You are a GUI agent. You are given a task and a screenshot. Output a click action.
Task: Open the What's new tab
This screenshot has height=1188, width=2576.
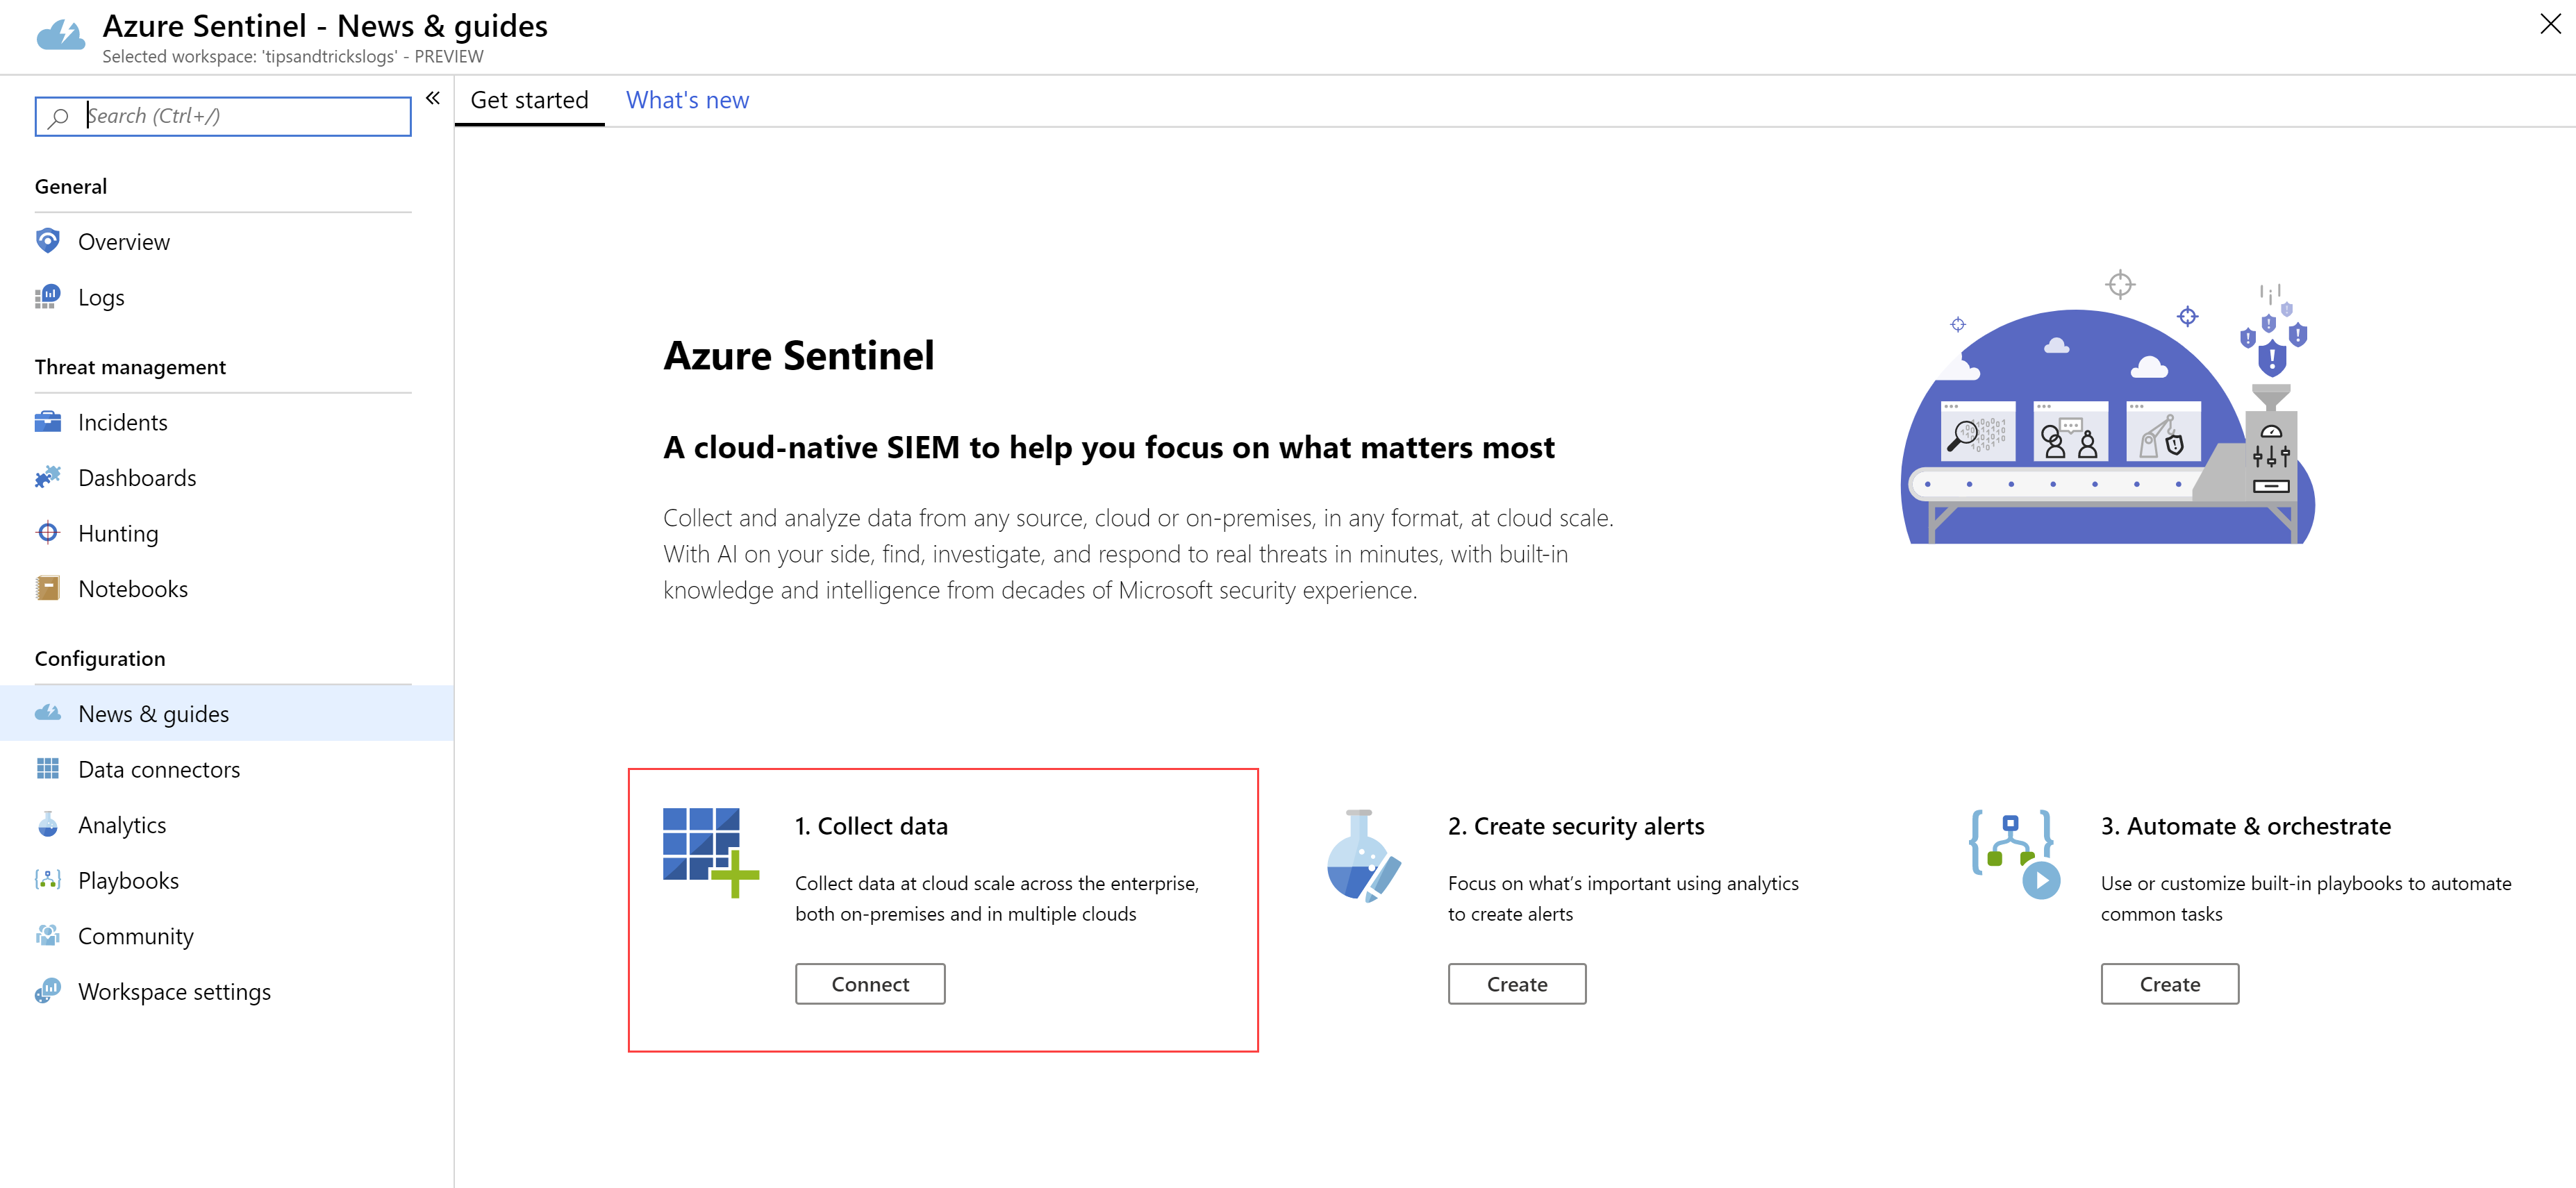pos(687,100)
